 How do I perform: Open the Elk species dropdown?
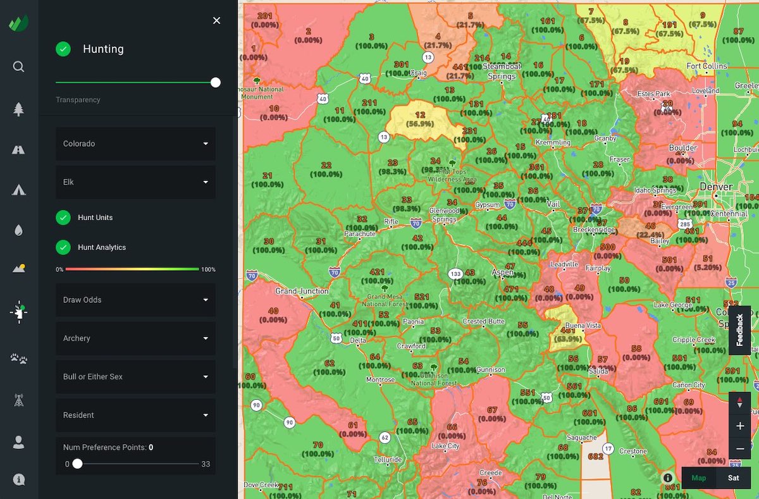coord(135,182)
